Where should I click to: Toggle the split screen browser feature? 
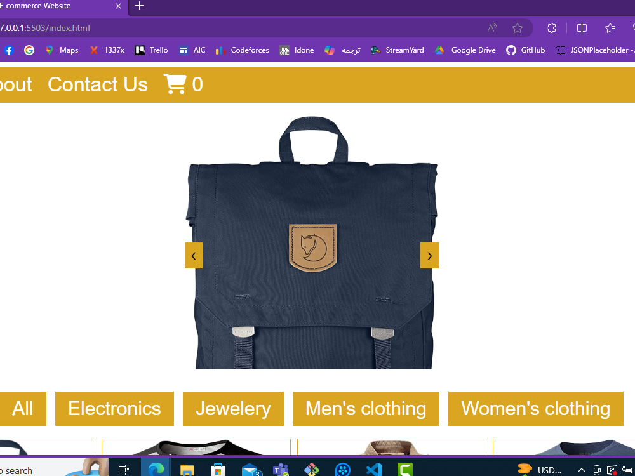pyautogui.click(x=582, y=28)
